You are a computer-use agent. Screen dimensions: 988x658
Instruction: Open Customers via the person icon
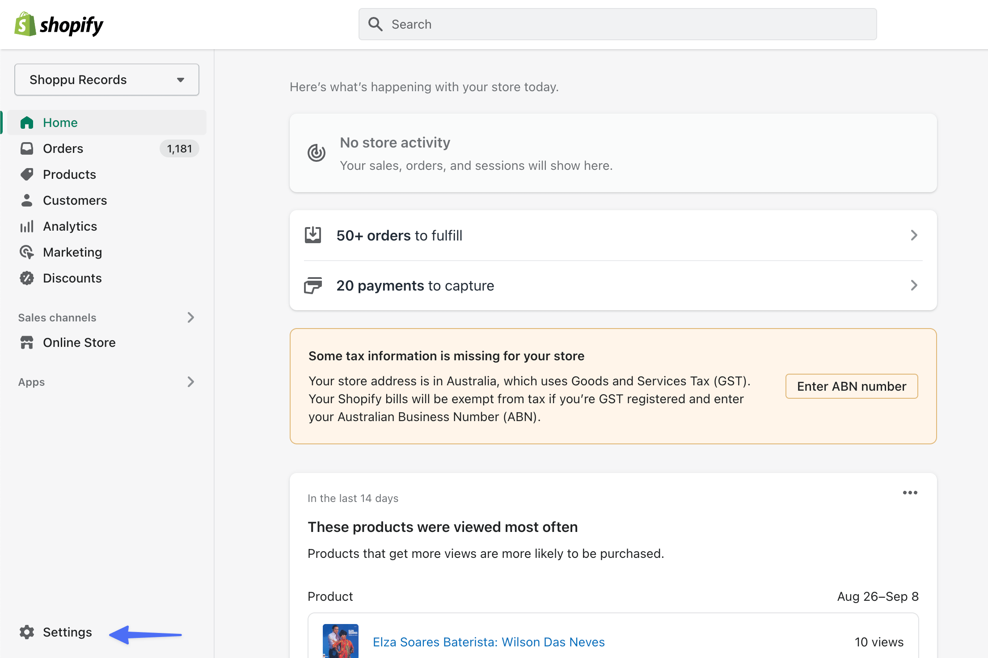(x=27, y=200)
